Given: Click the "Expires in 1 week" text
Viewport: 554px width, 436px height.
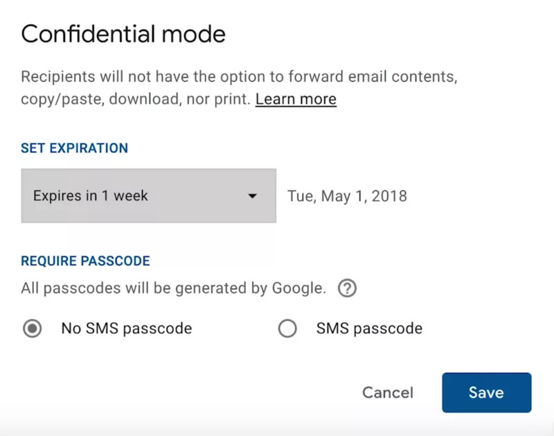Looking at the screenshot, I should tap(91, 196).
